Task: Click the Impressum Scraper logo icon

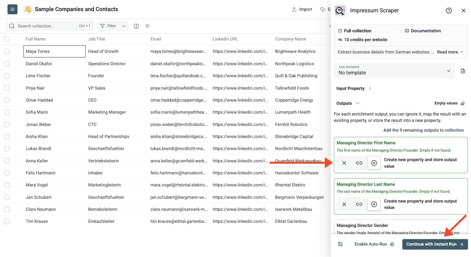Action: coord(340,10)
